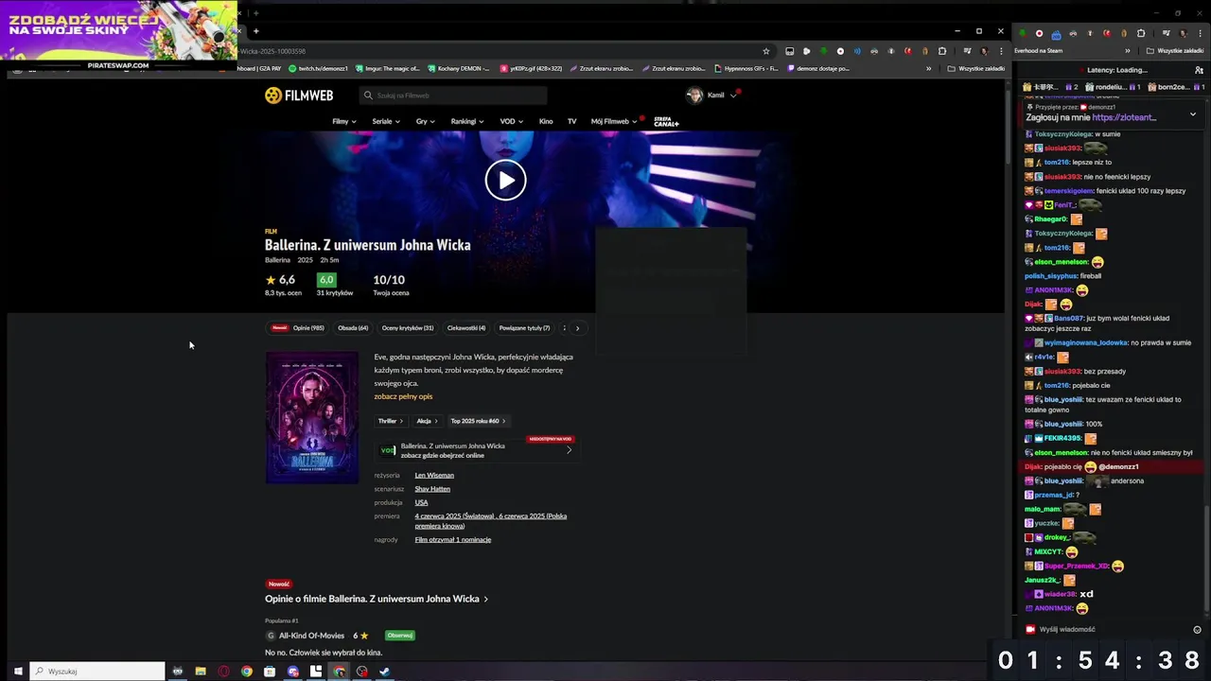Screen dimensions: 1211x681
Task: Click the Wyślij wiadomość chat input
Action: coord(1107,630)
